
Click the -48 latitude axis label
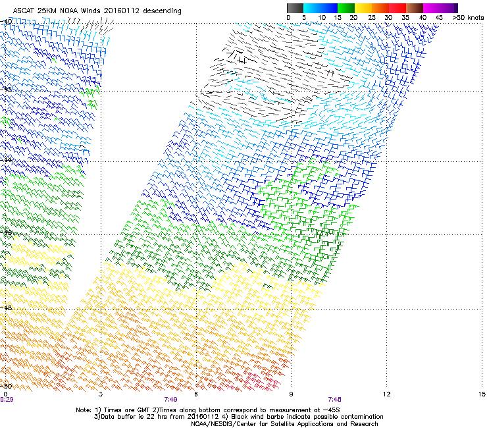click(6, 308)
